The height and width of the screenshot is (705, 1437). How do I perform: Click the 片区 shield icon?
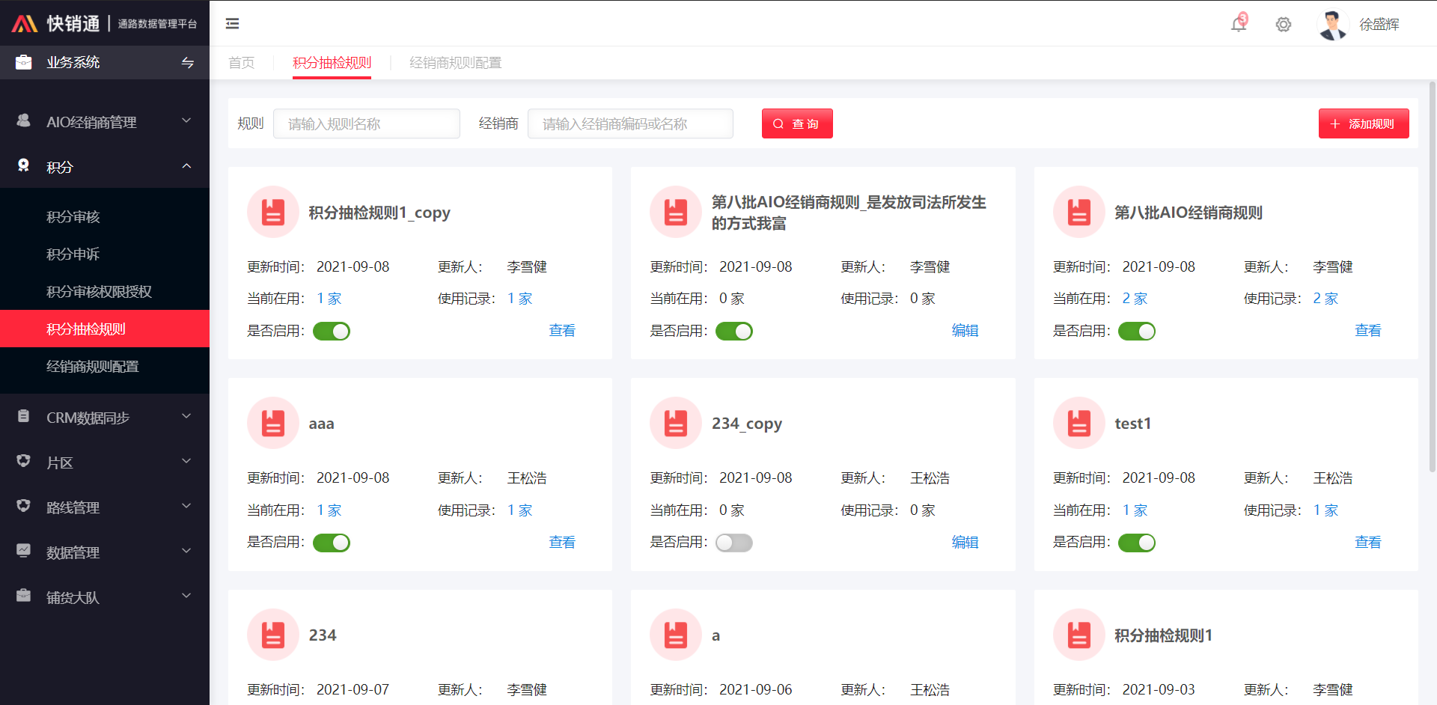coord(24,461)
